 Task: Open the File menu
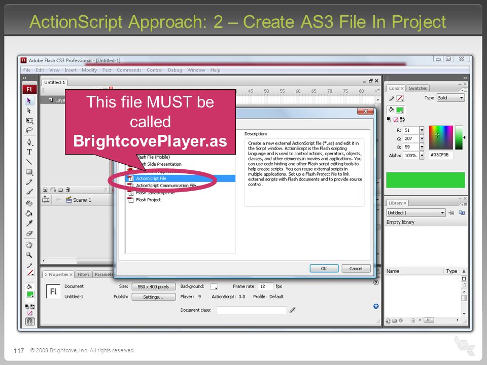27,70
